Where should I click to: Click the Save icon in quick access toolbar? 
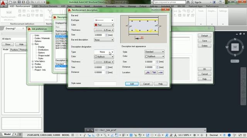[x=19, y=2]
